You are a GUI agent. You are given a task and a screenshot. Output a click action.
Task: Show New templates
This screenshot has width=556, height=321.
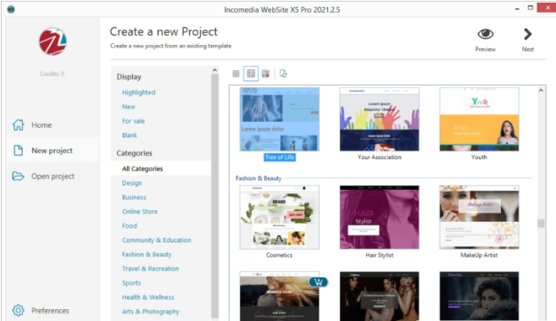(128, 107)
